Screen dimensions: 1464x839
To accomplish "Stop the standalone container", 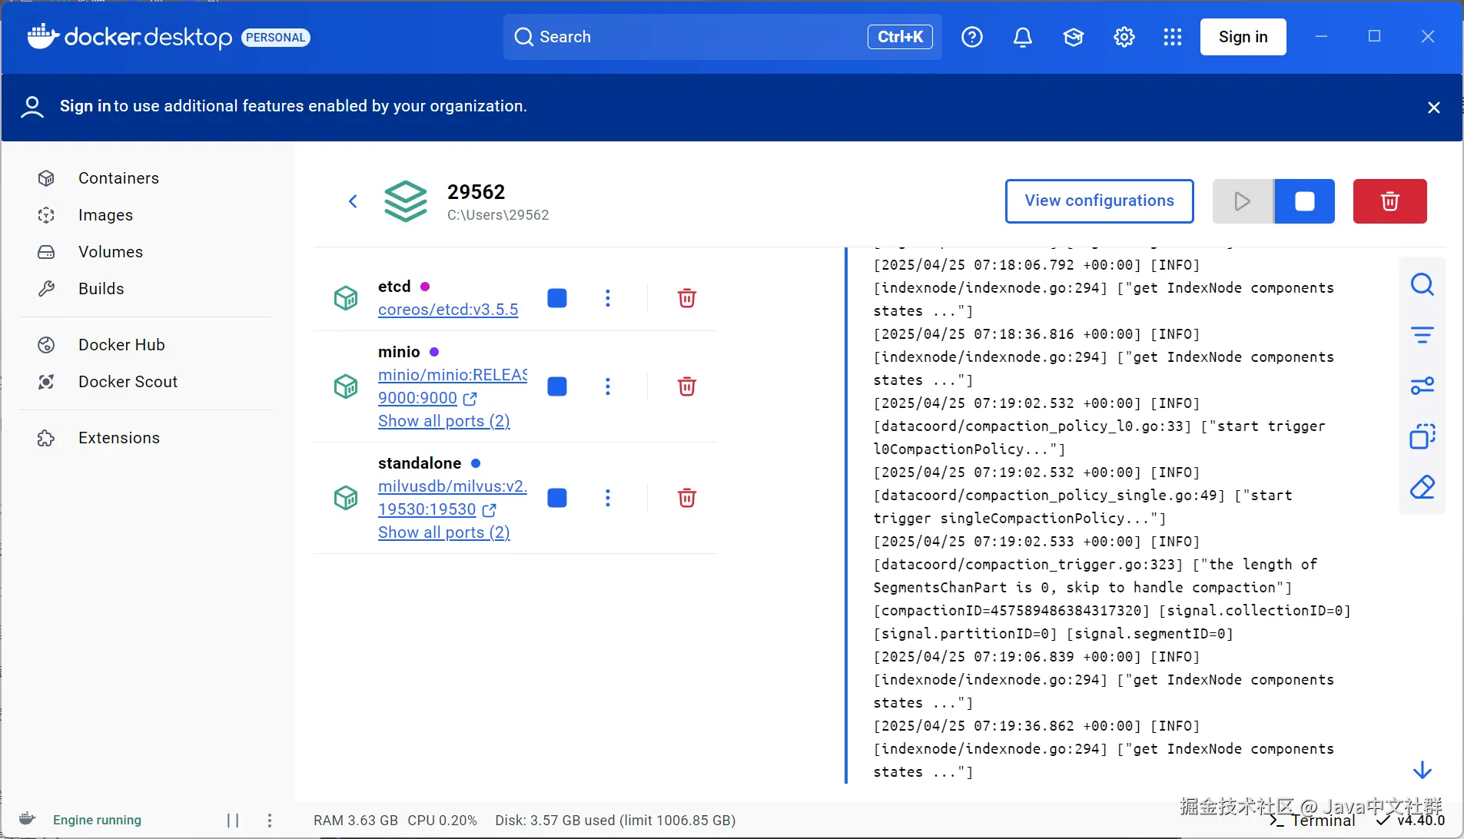I will (x=557, y=498).
